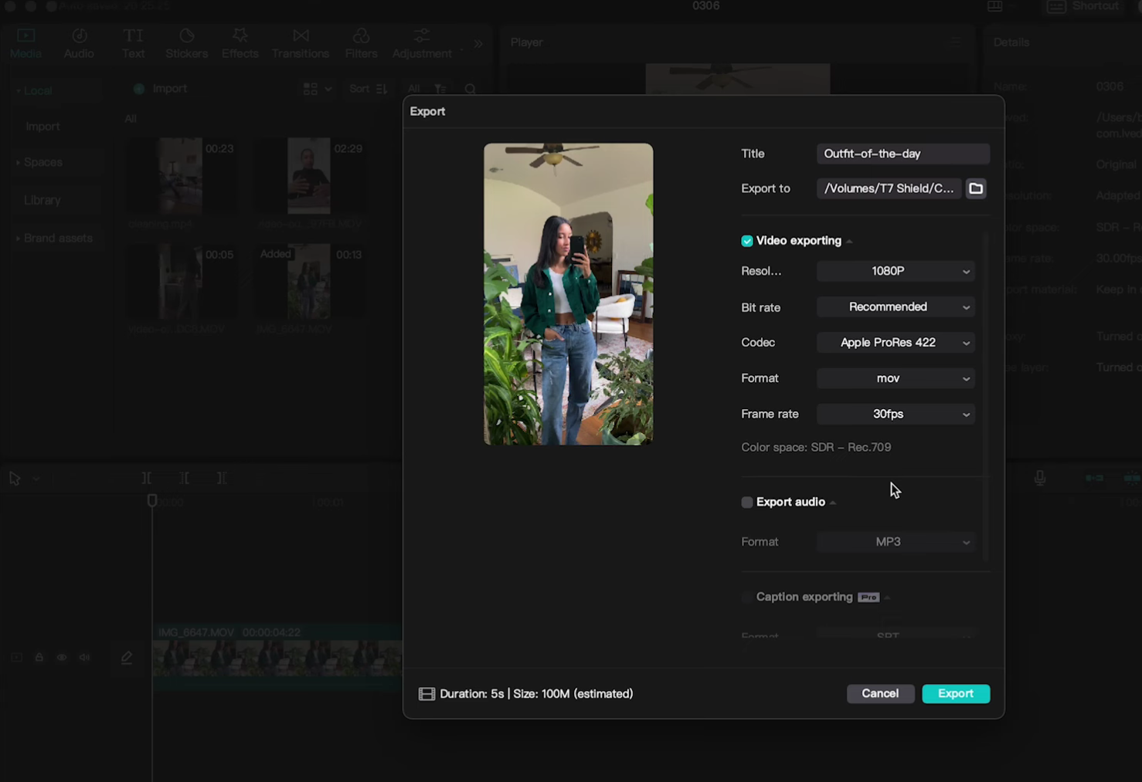Click the Sort media icon
This screenshot has height=782, width=1142.
tap(381, 90)
